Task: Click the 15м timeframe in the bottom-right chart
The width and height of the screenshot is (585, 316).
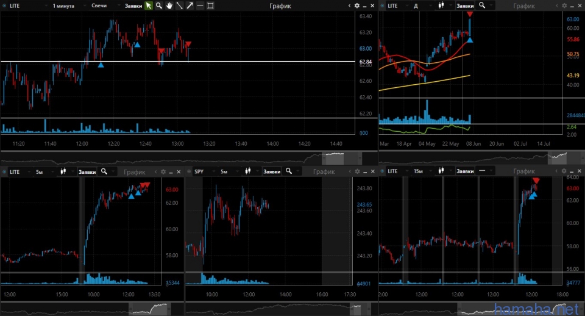Action: 420,172
